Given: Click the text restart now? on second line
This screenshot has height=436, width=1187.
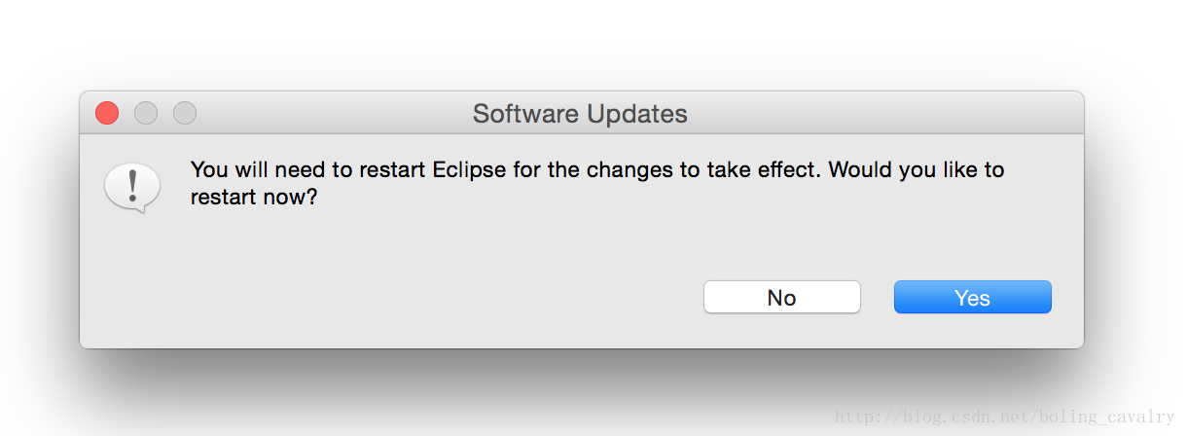Looking at the screenshot, I should point(253,197).
